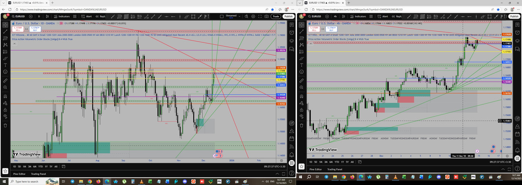The image size is (522, 185).
Task: Open Firefox icon in left taskbar
Action: pyautogui.click(x=98, y=181)
